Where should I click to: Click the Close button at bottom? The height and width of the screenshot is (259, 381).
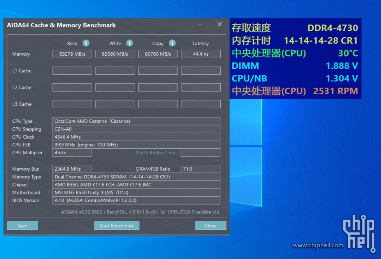pyautogui.click(x=211, y=226)
